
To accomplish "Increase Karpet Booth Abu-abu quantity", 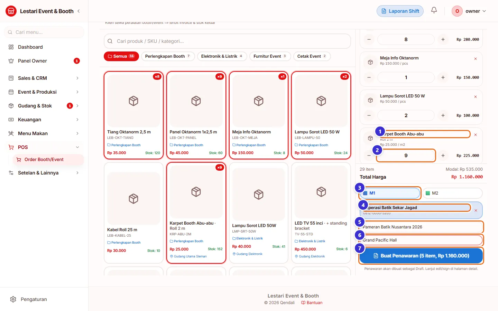I will click(x=443, y=155).
